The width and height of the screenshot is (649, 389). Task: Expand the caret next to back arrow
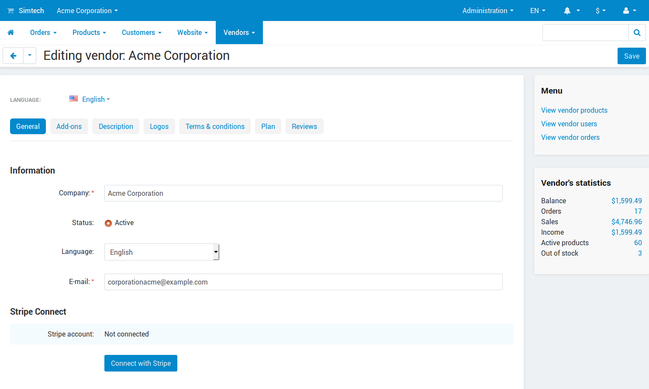click(30, 56)
